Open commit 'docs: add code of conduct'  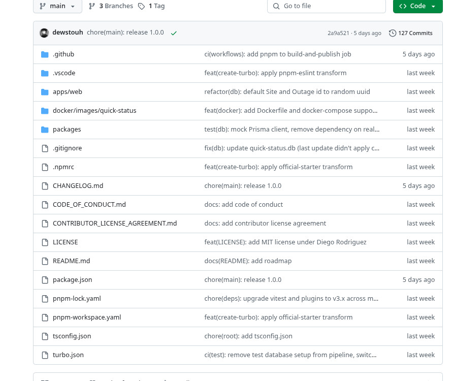tap(244, 205)
